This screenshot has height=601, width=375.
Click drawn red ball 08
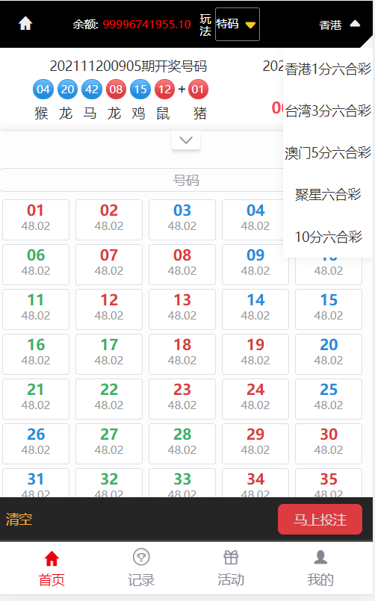pos(117,90)
